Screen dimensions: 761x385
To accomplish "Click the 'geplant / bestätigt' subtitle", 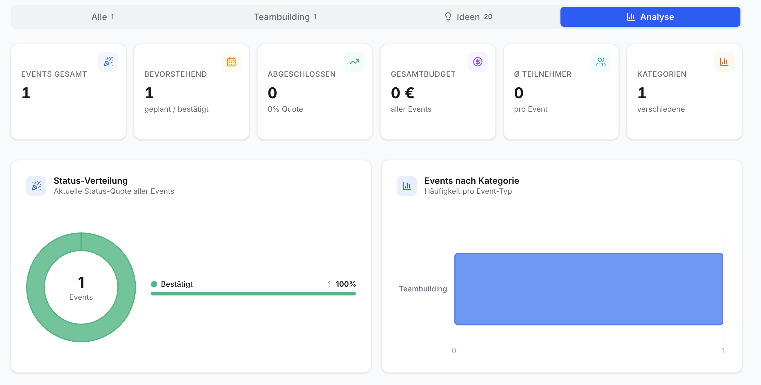I will 177,109.
